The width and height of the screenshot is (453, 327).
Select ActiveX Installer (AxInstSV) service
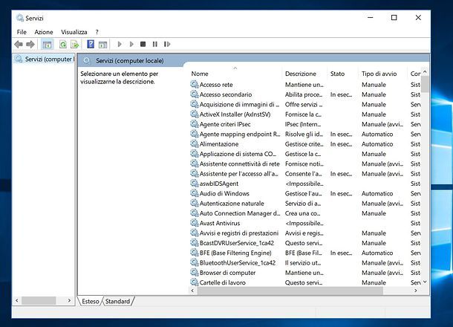click(235, 114)
